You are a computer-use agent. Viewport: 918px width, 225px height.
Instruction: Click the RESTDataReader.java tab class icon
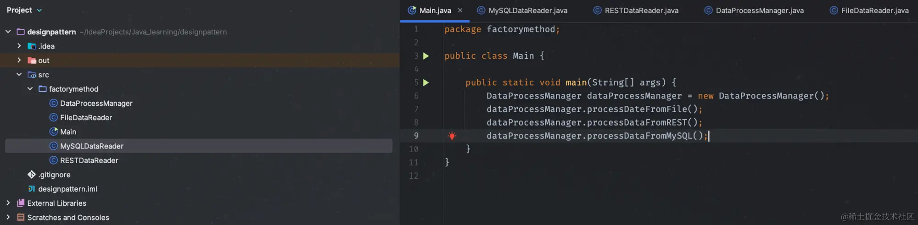tap(597, 10)
